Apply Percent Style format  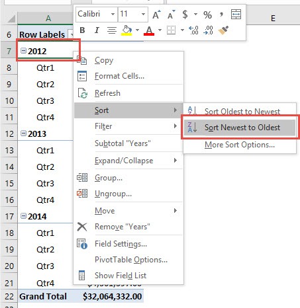click(207, 15)
